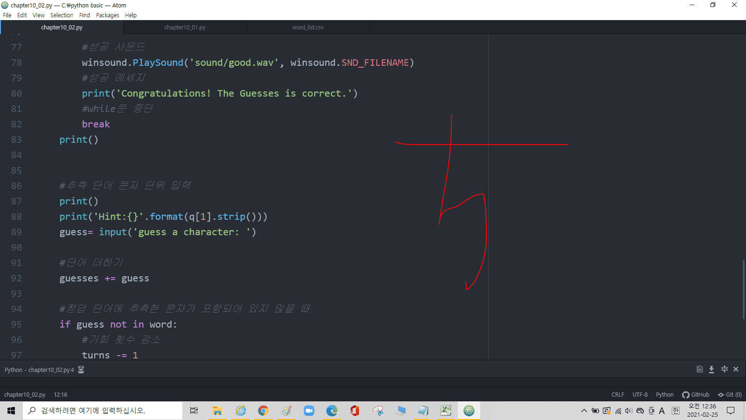The height and width of the screenshot is (420, 746).
Task: Click the hourglass running indicator icon
Action: (x=81, y=370)
